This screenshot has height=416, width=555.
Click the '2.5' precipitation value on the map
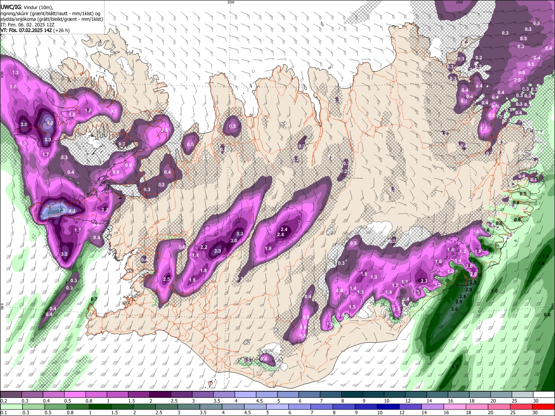tap(166, 279)
